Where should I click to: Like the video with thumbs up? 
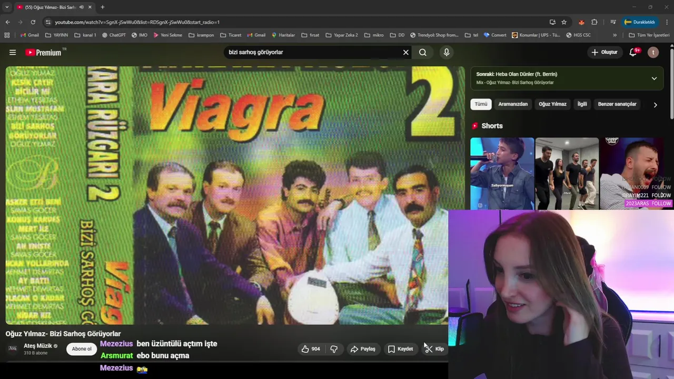tap(310, 349)
